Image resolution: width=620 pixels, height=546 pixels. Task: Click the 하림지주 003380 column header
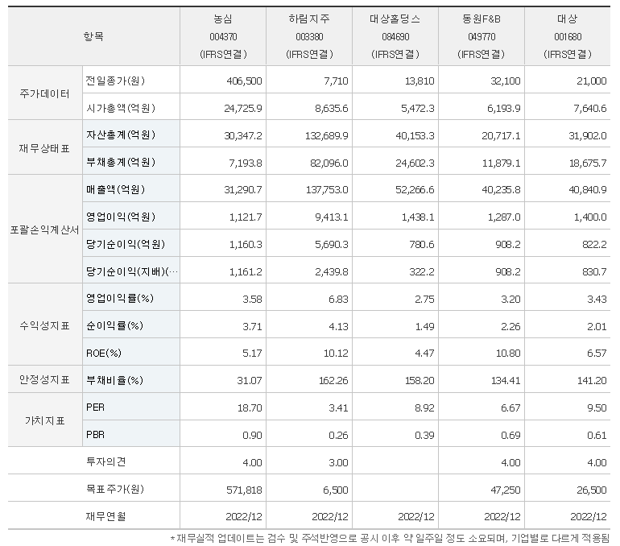click(309, 36)
